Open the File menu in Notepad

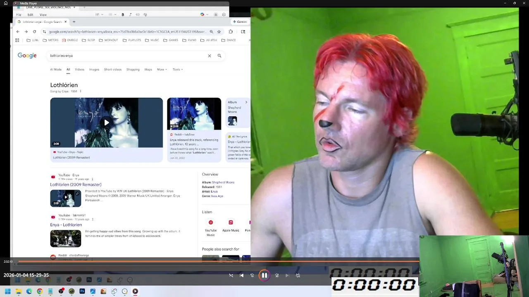(19, 14)
